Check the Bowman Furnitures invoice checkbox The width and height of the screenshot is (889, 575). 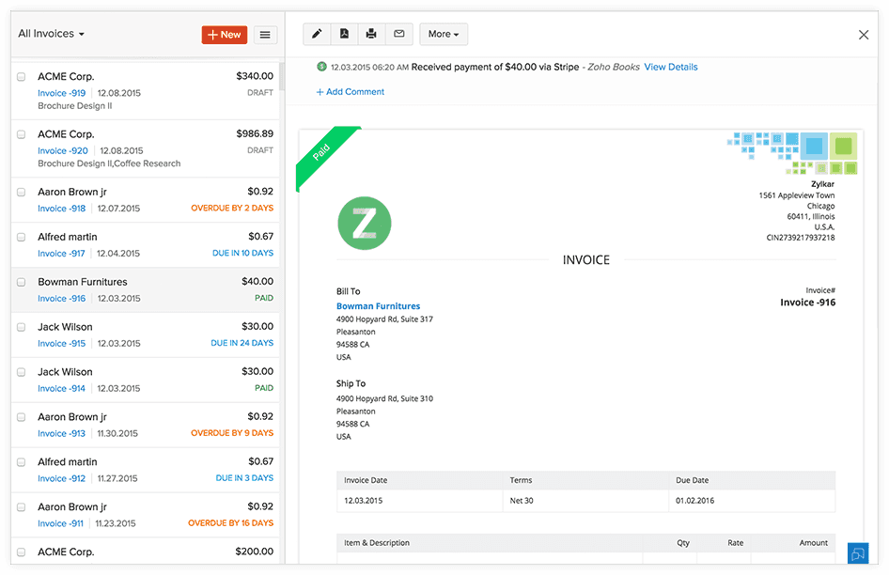tap(21, 283)
